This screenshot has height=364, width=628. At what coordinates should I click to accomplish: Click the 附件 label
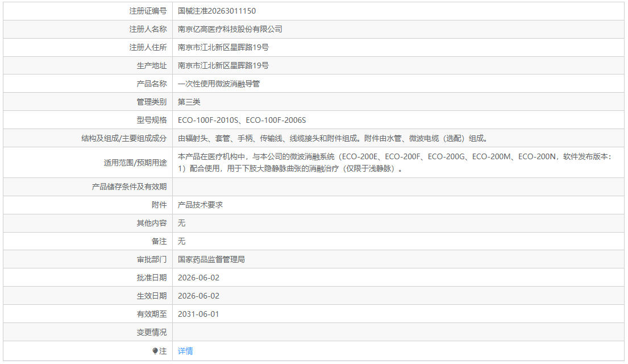point(159,205)
